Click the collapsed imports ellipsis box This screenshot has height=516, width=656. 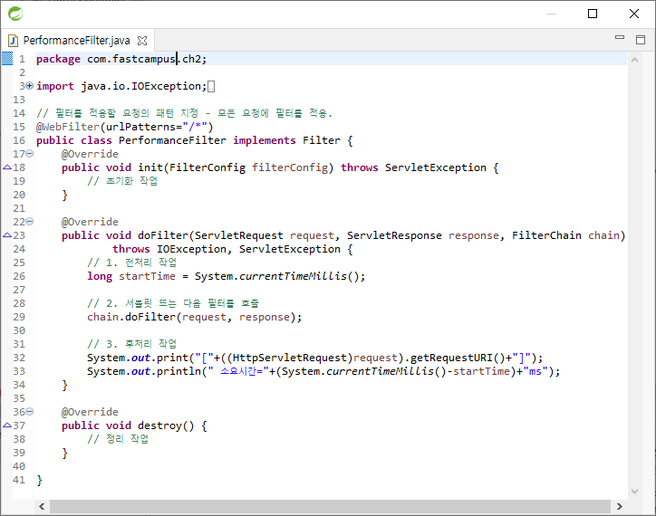[x=211, y=87]
